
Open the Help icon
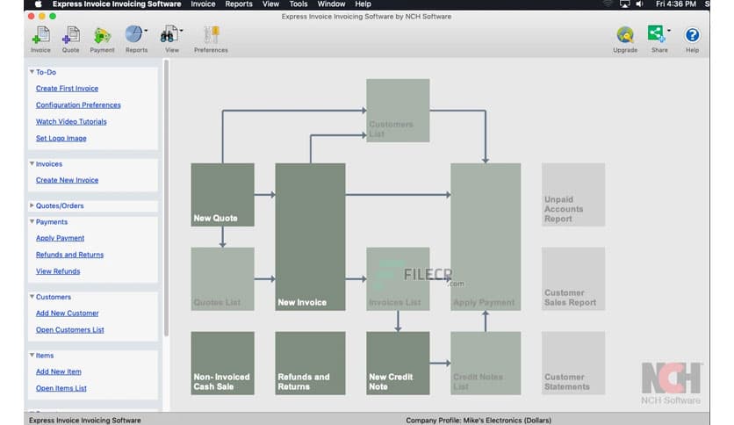692,37
